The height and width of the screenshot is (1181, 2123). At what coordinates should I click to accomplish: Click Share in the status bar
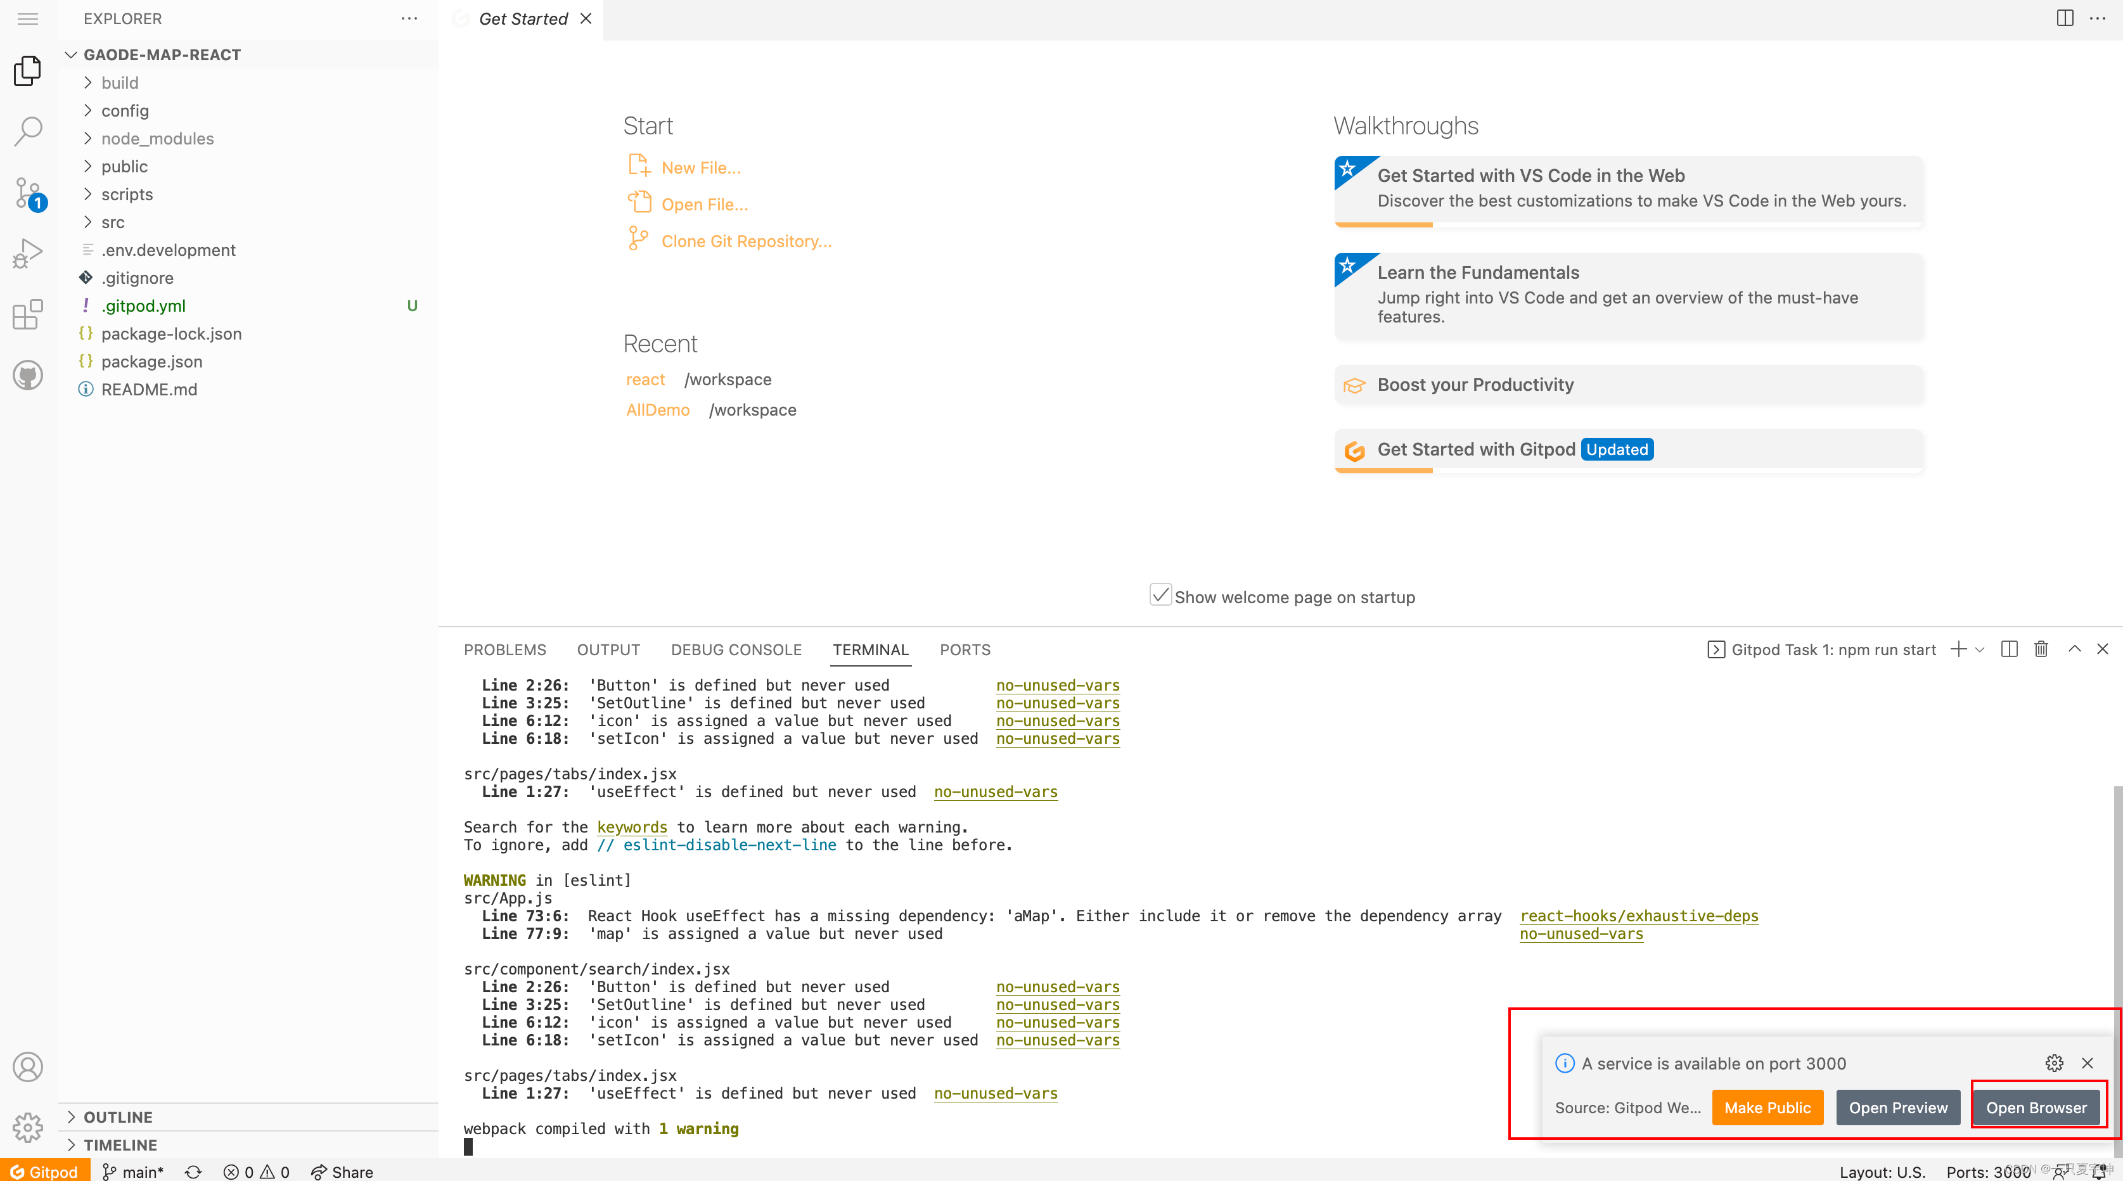(341, 1171)
